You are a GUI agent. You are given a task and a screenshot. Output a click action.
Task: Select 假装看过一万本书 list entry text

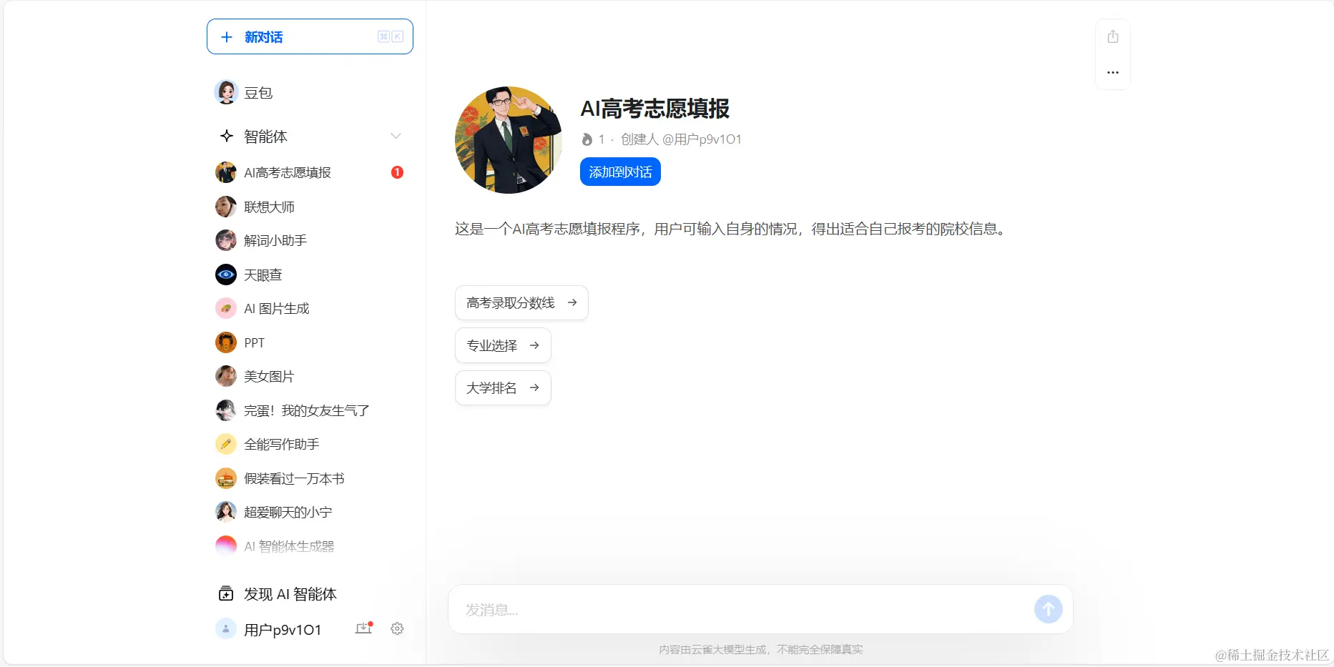pyautogui.click(x=294, y=478)
